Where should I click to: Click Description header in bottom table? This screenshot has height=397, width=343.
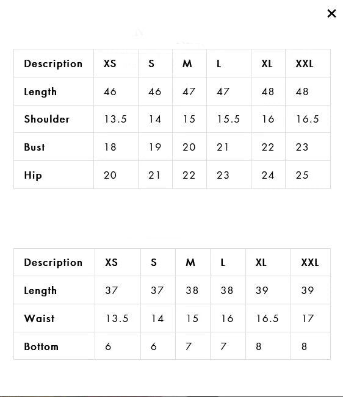click(53, 263)
